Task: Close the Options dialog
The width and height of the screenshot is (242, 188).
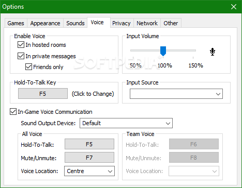Action: [234, 7]
